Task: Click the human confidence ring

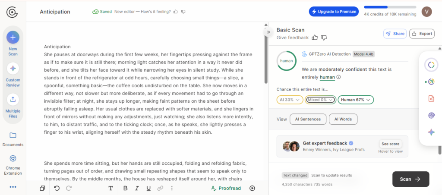Action: coord(287,60)
